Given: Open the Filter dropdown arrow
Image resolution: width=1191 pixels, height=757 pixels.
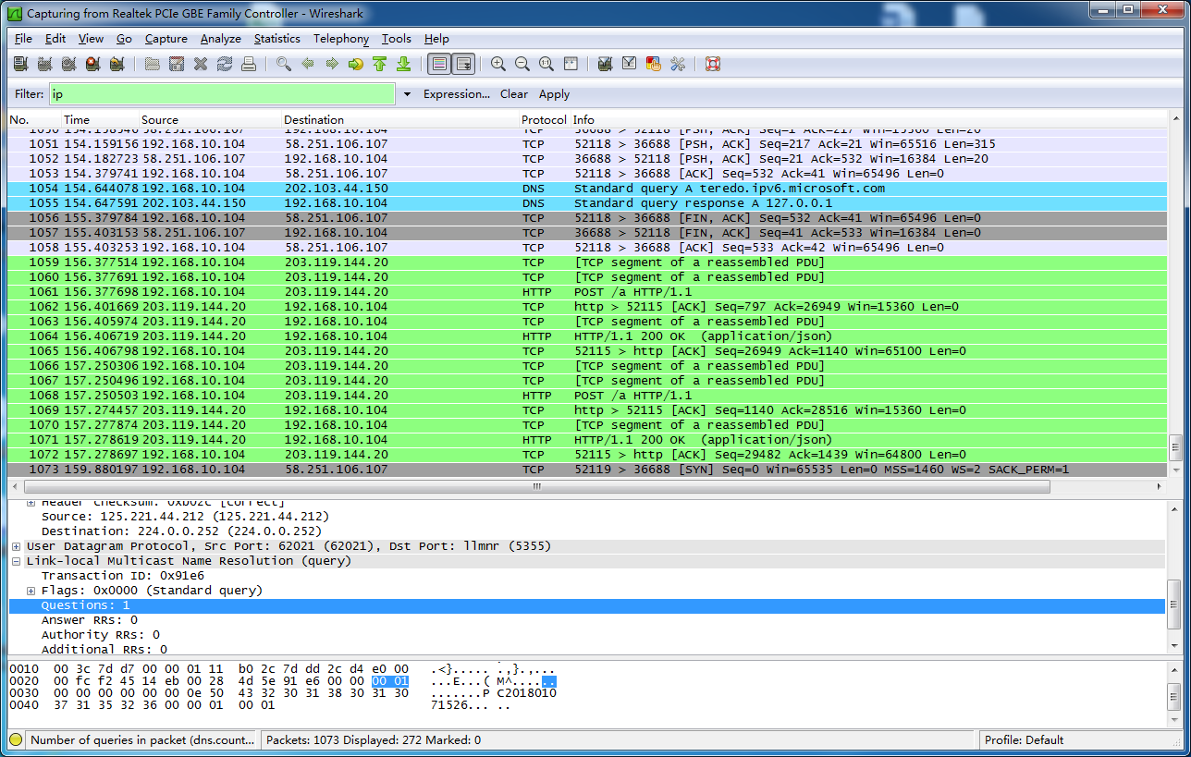Looking at the screenshot, I should click(x=407, y=93).
